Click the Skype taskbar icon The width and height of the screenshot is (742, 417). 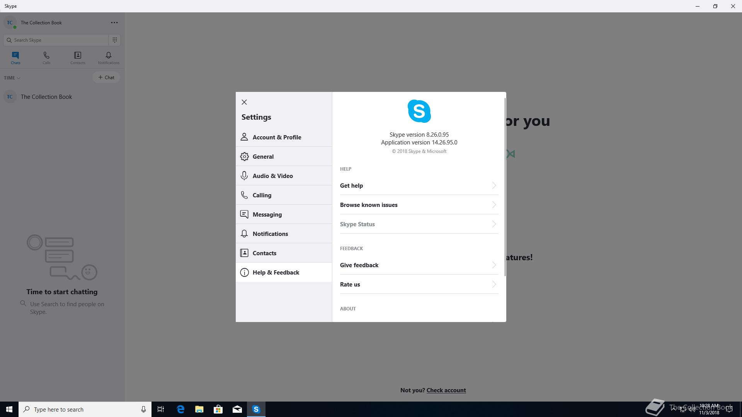(x=256, y=409)
